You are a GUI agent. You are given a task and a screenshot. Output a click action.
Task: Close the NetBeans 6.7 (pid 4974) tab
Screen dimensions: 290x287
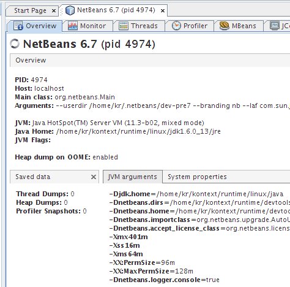click(x=163, y=10)
